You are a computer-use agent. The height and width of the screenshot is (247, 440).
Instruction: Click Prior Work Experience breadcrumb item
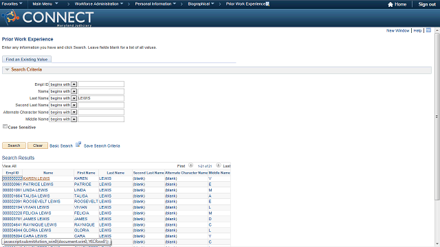pyautogui.click(x=245, y=4)
